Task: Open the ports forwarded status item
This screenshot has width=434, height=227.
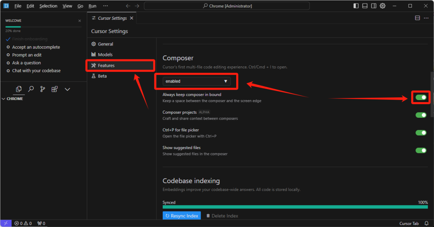Action: pyautogui.click(x=41, y=223)
